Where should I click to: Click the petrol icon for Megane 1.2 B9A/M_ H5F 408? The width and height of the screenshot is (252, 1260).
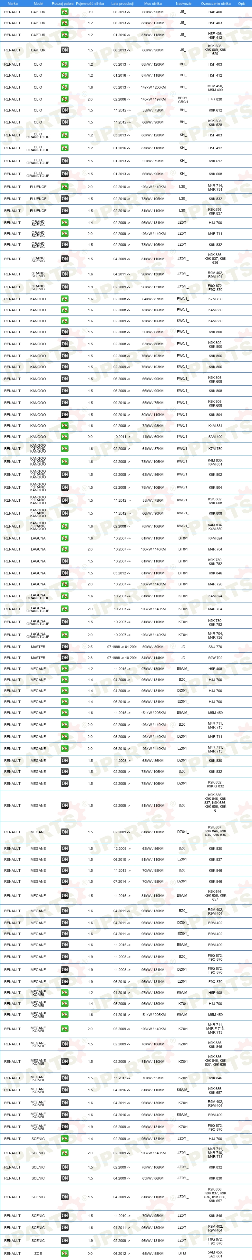[64, 669]
